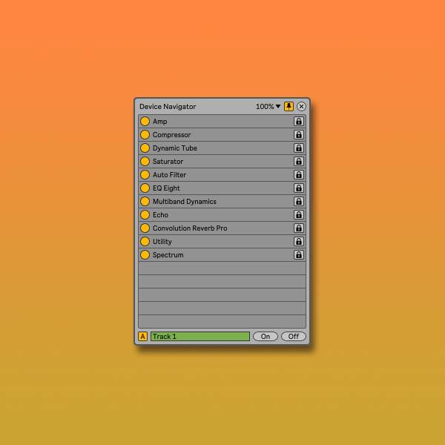Select the Multiband Dynamics device name
445x445 pixels.
click(185, 202)
